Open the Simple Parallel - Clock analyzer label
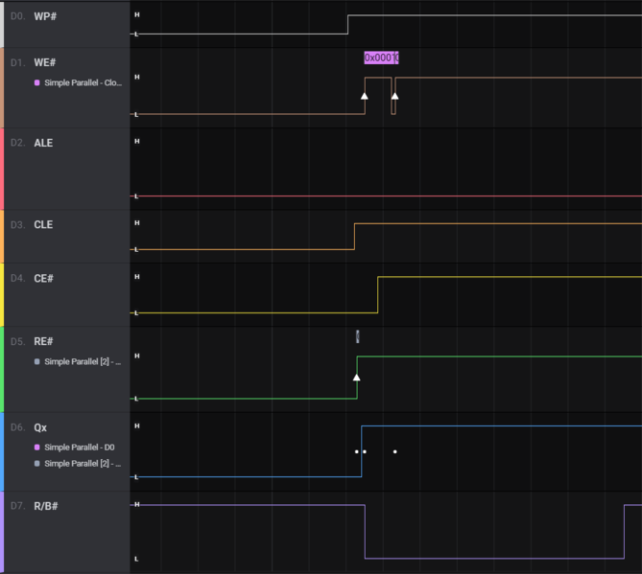The width and height of the screenshot is (642, 574). tap(83, 82)
